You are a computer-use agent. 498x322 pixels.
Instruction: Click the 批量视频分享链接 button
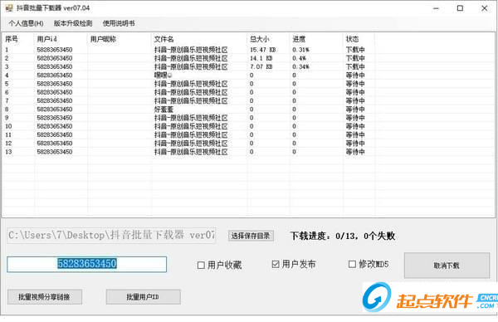45,297
